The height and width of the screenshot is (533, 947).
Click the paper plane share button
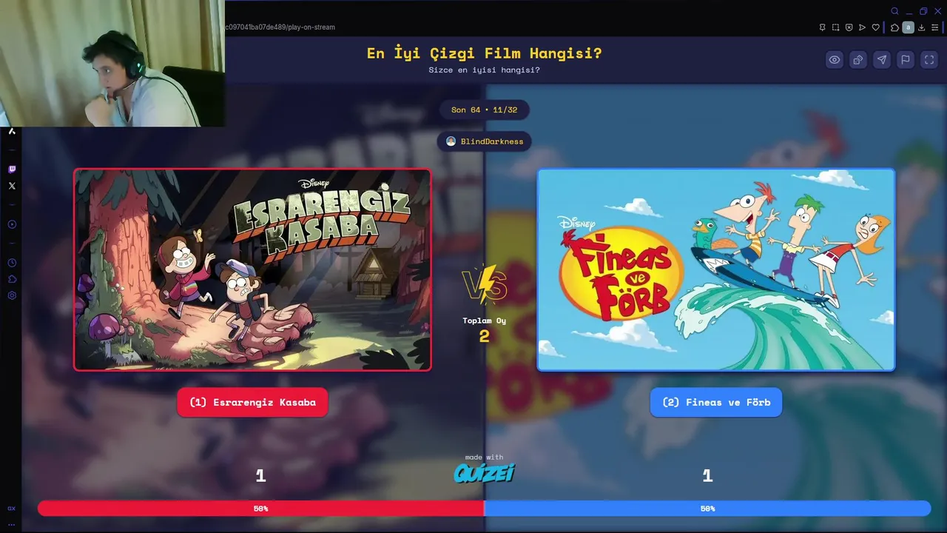tap(882, 60)
